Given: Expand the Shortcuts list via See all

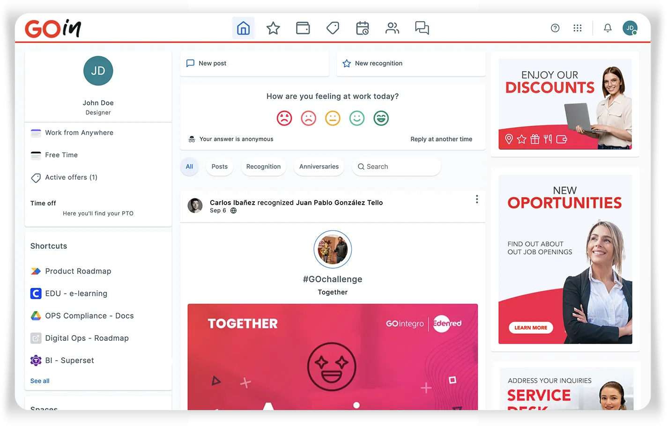Looking at the screenshot, I should [x=39, y=381].
